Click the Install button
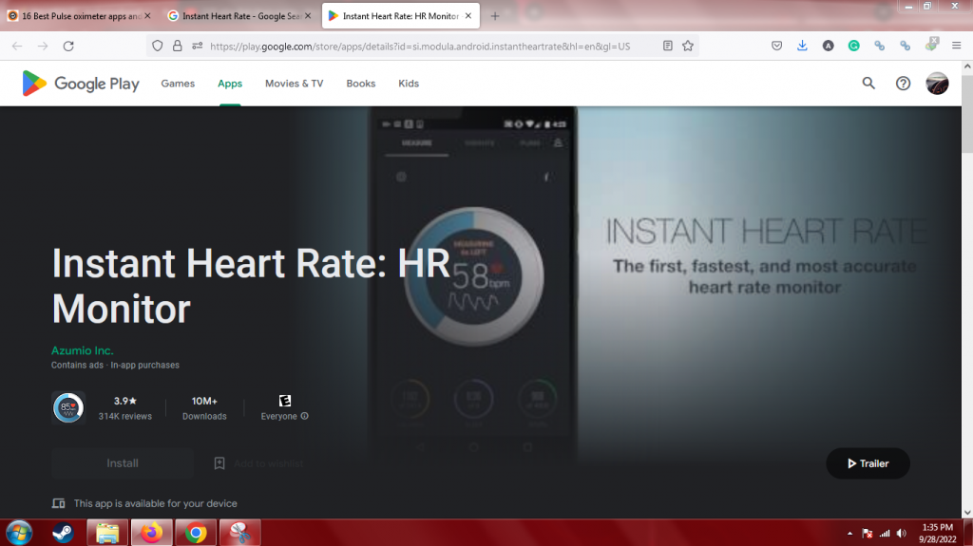 123,463
